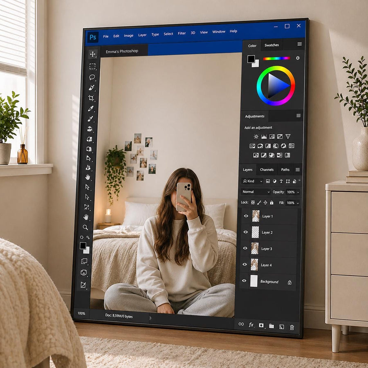This screenshot has height=368, width=368.
Task: Toggle visibility of Layer 4
Action: (245, 264)
